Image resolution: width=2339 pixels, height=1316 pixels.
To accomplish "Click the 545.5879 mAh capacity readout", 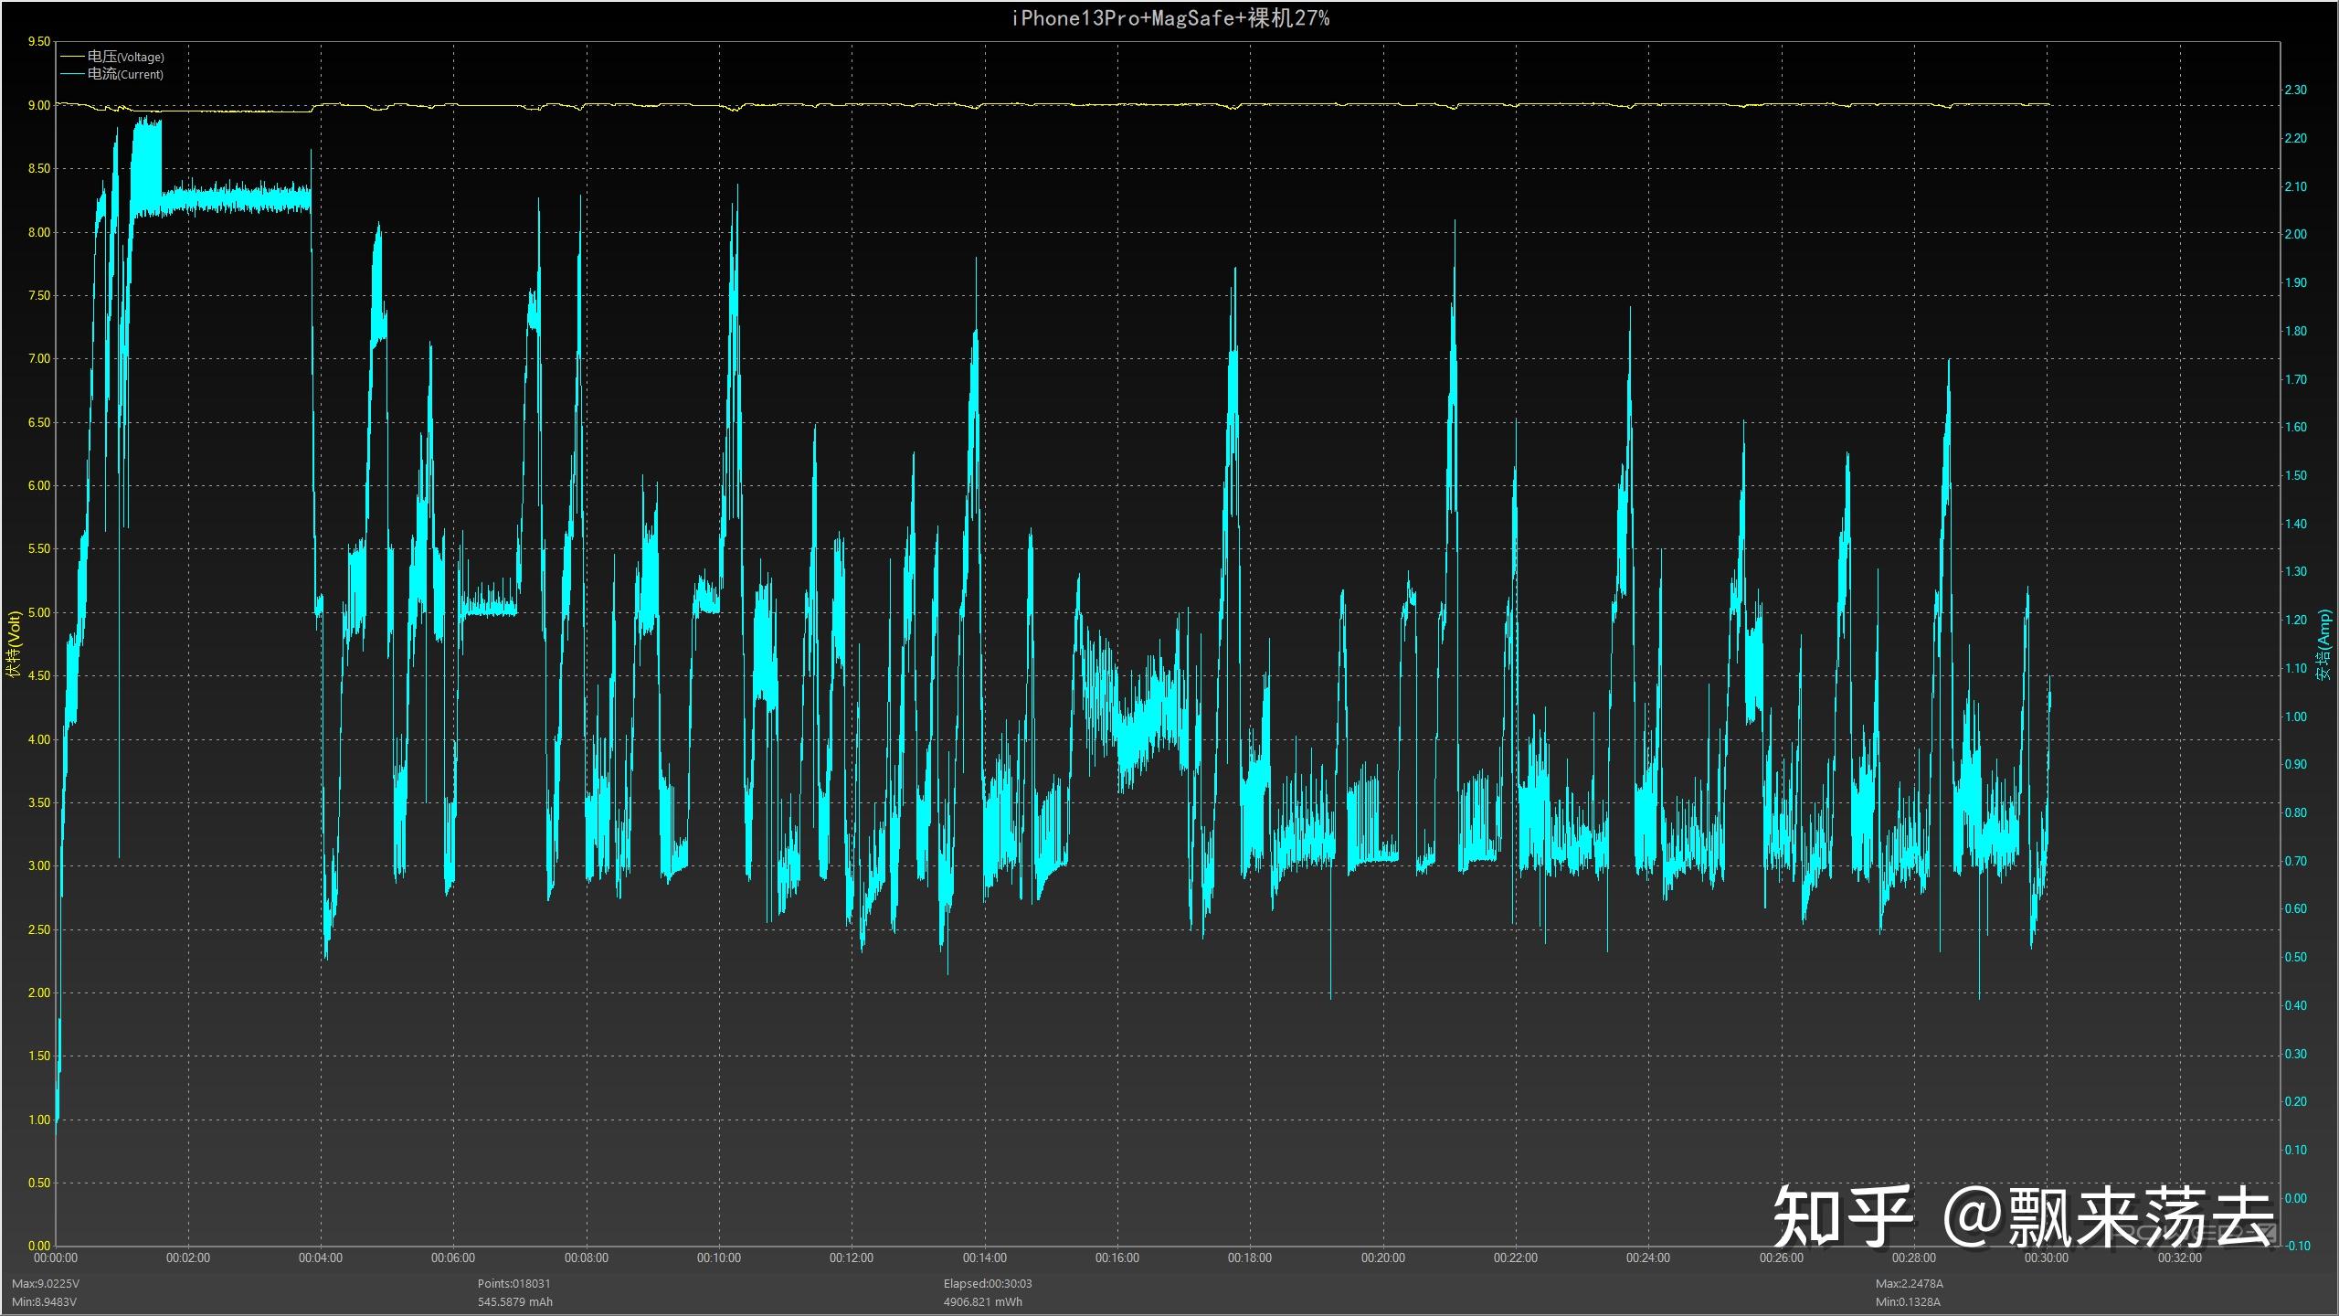I will (514, 1301).
